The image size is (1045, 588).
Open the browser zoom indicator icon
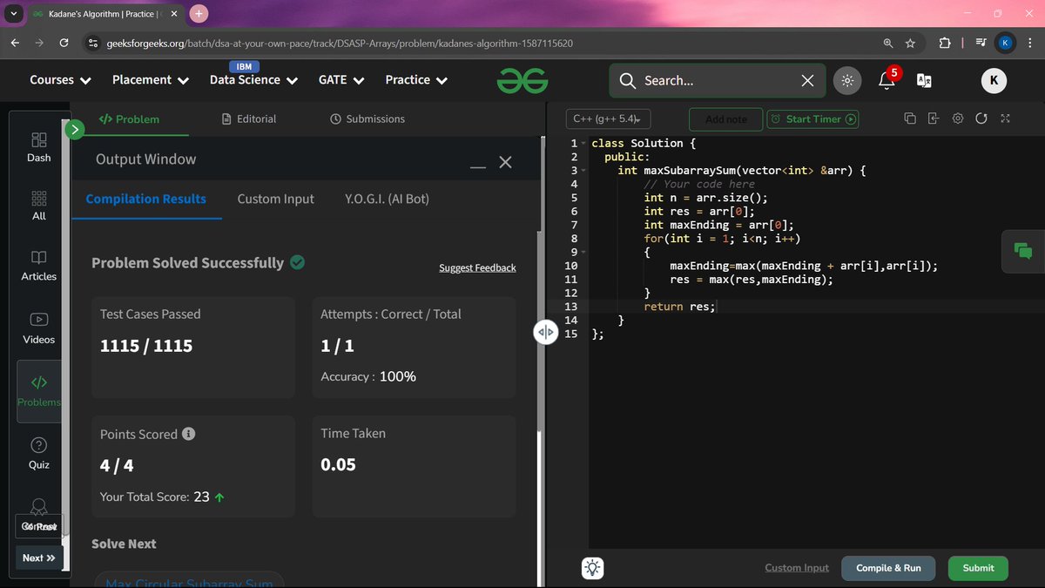(x=887, y=43)
